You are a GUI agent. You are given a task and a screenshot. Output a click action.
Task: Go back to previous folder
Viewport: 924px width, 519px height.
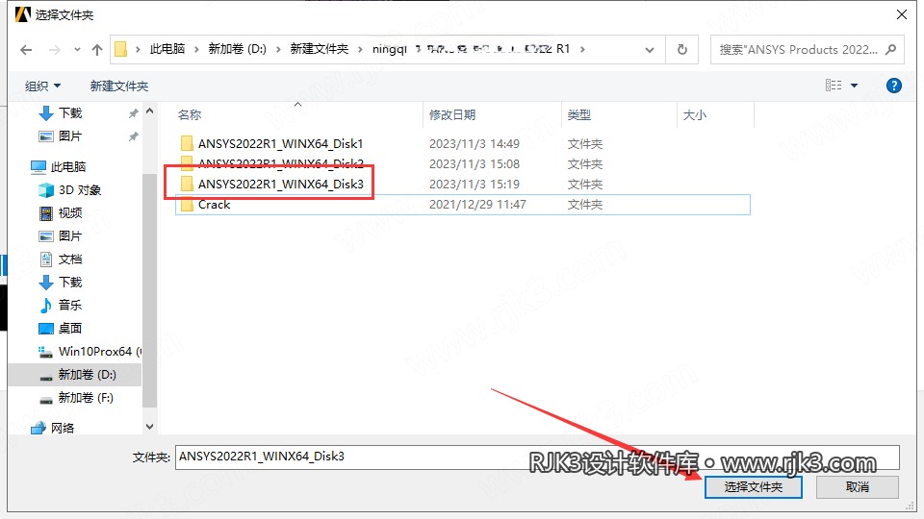[x=26, y=50]
